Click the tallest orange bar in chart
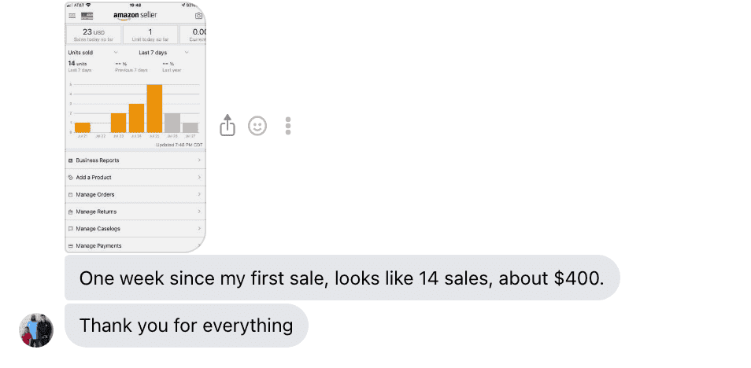 coord(154,109)
